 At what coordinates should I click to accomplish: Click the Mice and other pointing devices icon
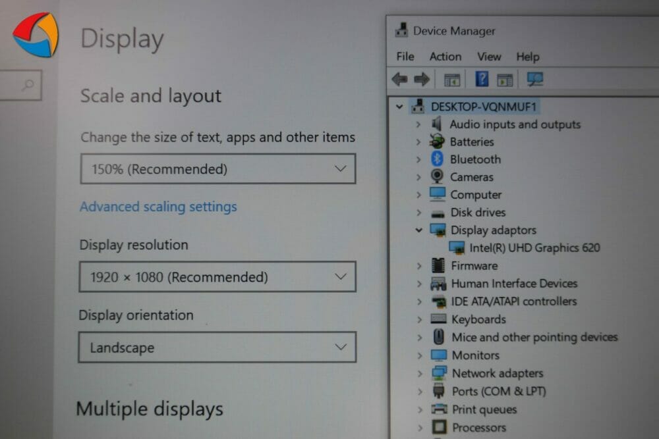439,336
